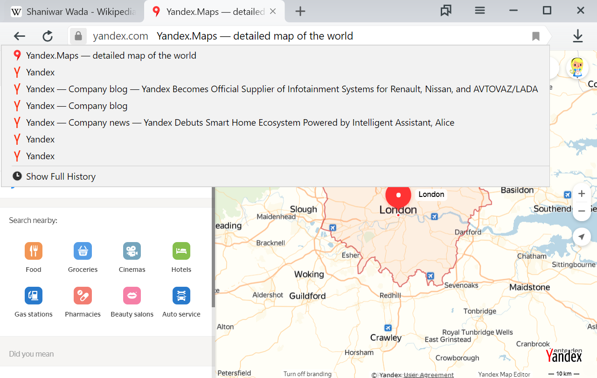Open the Alice assistant avatar icon
Screen dimensions: 597x378
[x=577, y=68]
